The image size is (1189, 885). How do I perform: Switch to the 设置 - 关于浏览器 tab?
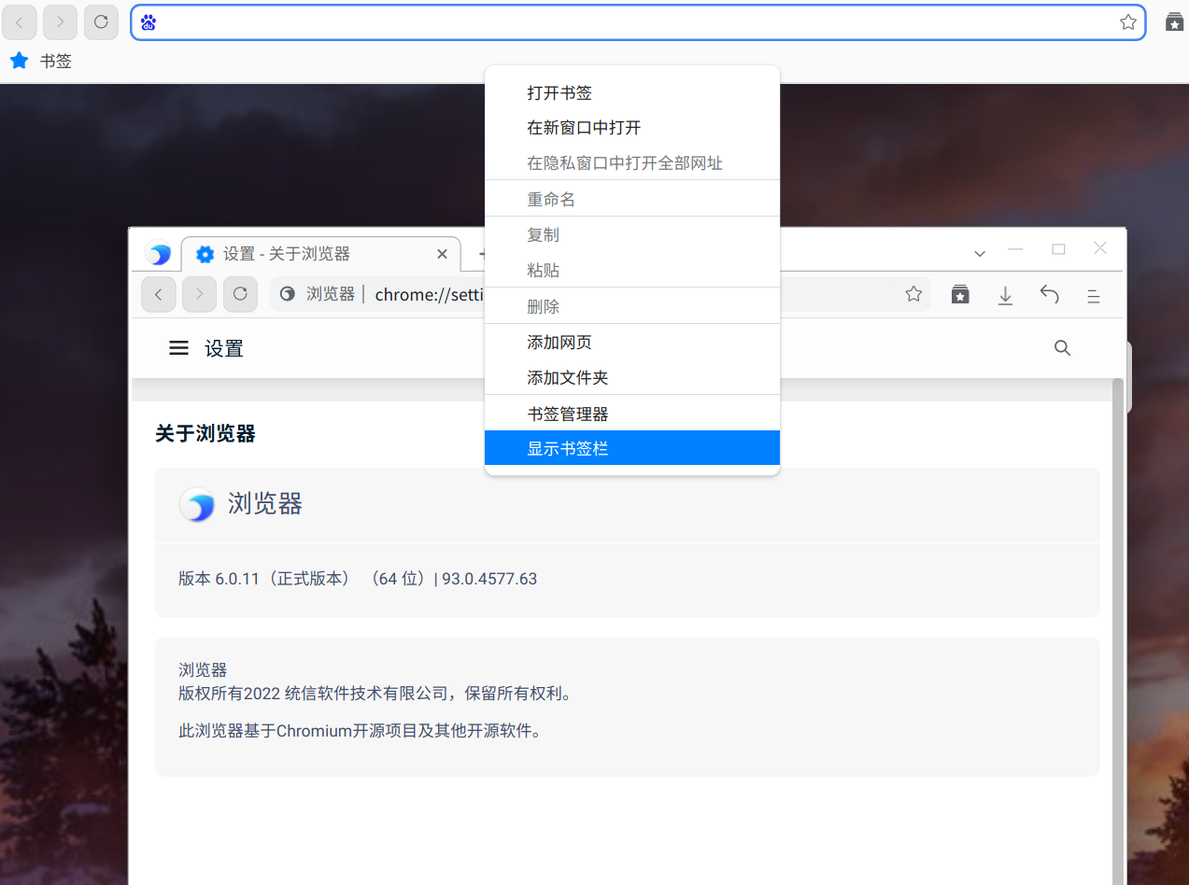(x=308, y=254)
